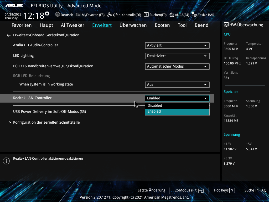Toggle Resize BAR
The image size is (269, 202).
pyautogui.click(x=203, y=15)
